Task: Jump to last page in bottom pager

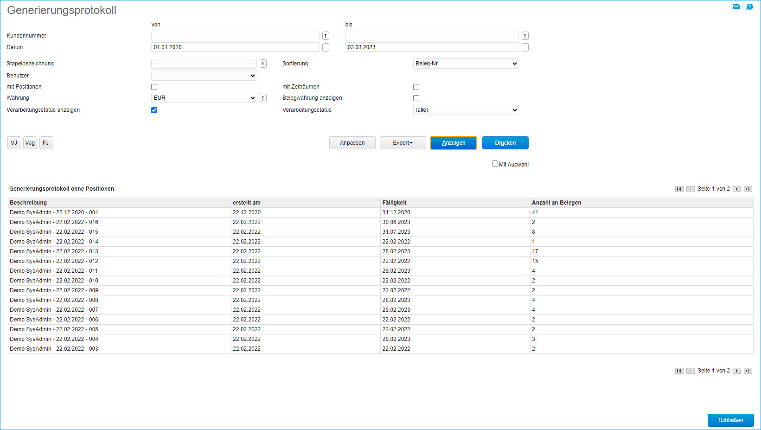Action: pyautogui.click(x=748, y=371)
